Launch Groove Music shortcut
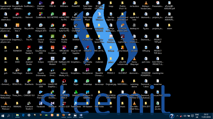Screen dimensions: 213x119 pyautogui.click(x=53, y=39)
